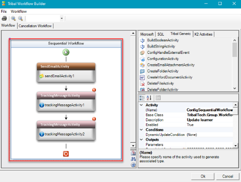The height and width of the screenshot is (182, 241).
Task: Click the Cancel button
Action: (x=227, y=177)
